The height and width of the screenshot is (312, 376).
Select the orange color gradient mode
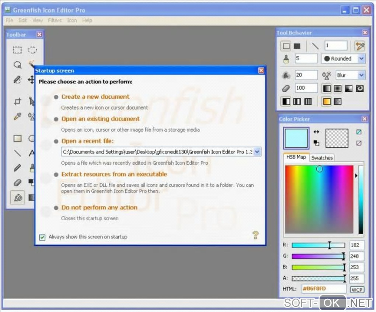tap(327, 102)
